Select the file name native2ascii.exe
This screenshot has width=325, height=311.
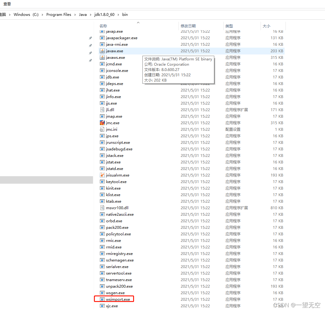coord(120,214)
